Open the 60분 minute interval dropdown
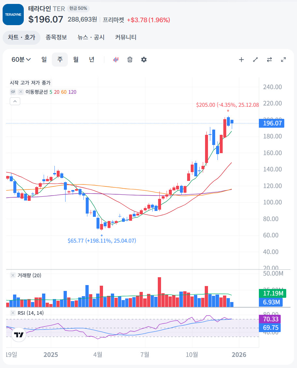297x368 pixels. coord(21,59)
